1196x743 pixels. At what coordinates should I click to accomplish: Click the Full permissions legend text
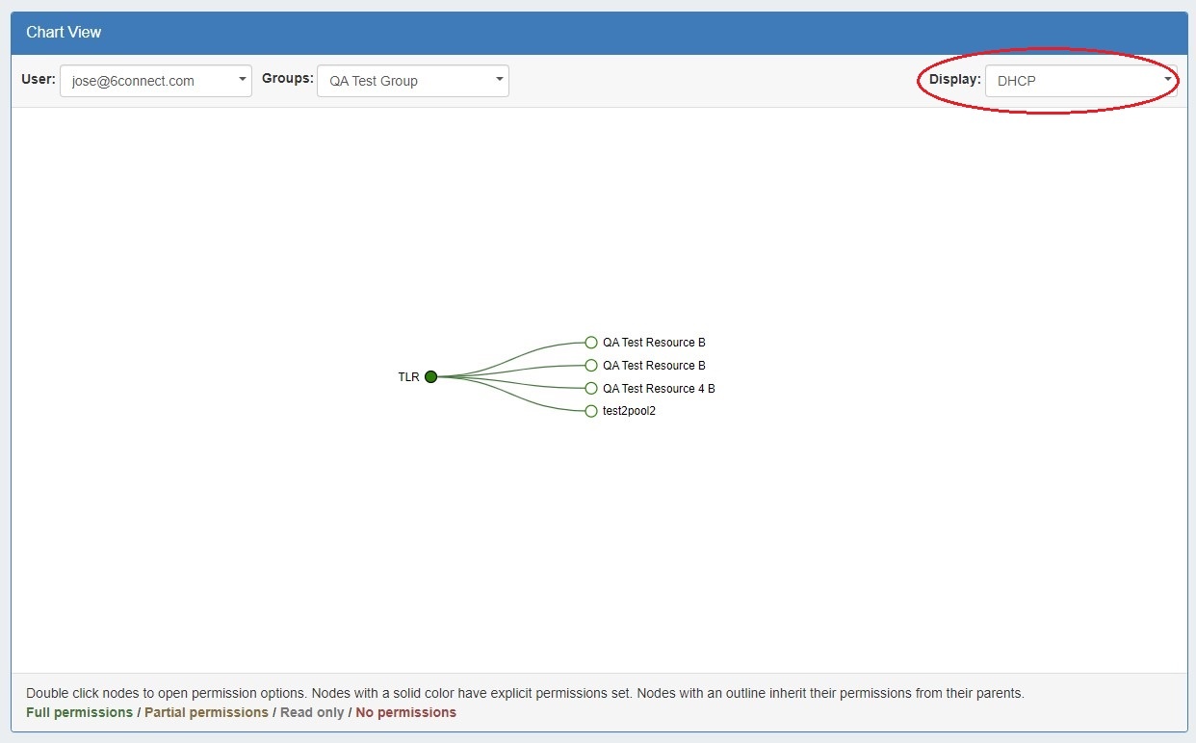click(79, 712)
